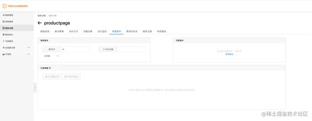Screen dimensions: 312x121
Task: Switch to the 服务注册 tab
Action: pos(147,31)
